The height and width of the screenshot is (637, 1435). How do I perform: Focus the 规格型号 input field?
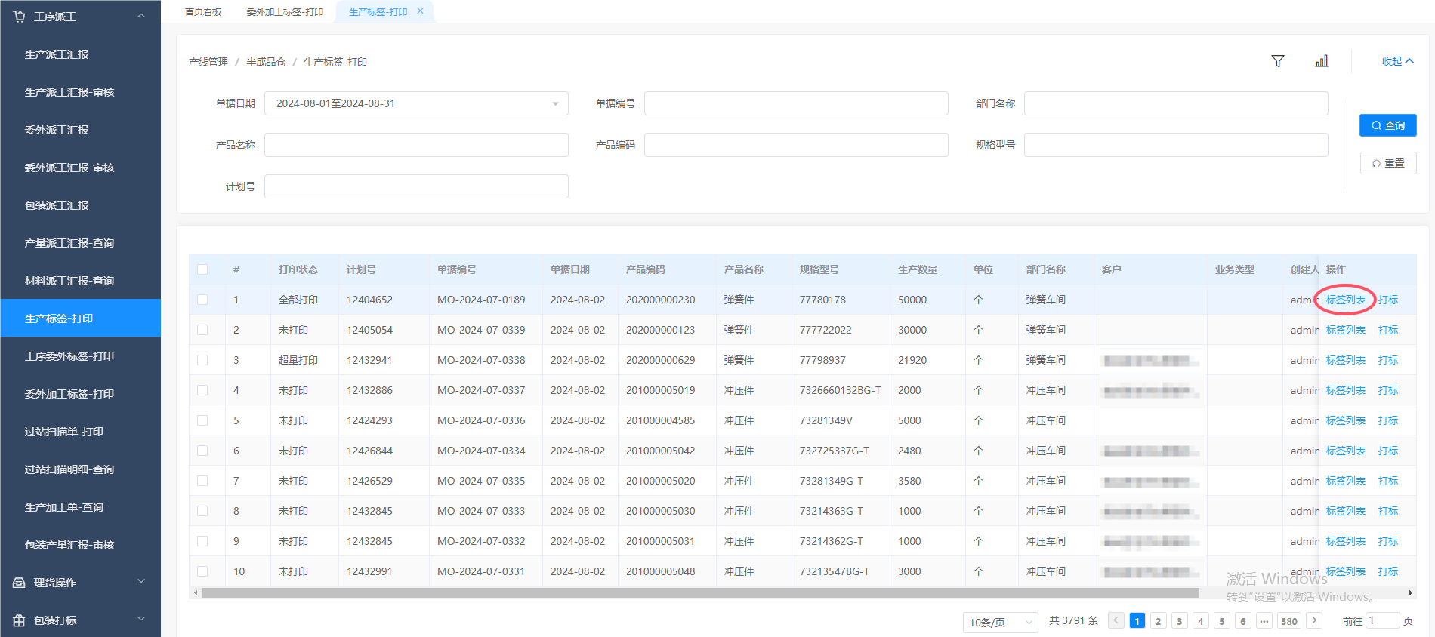[x=1176, y=145]
